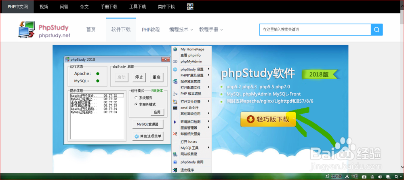404x180 pixels.
Task: Click the 其他选项菜单 button
Action: coord(148,136)
